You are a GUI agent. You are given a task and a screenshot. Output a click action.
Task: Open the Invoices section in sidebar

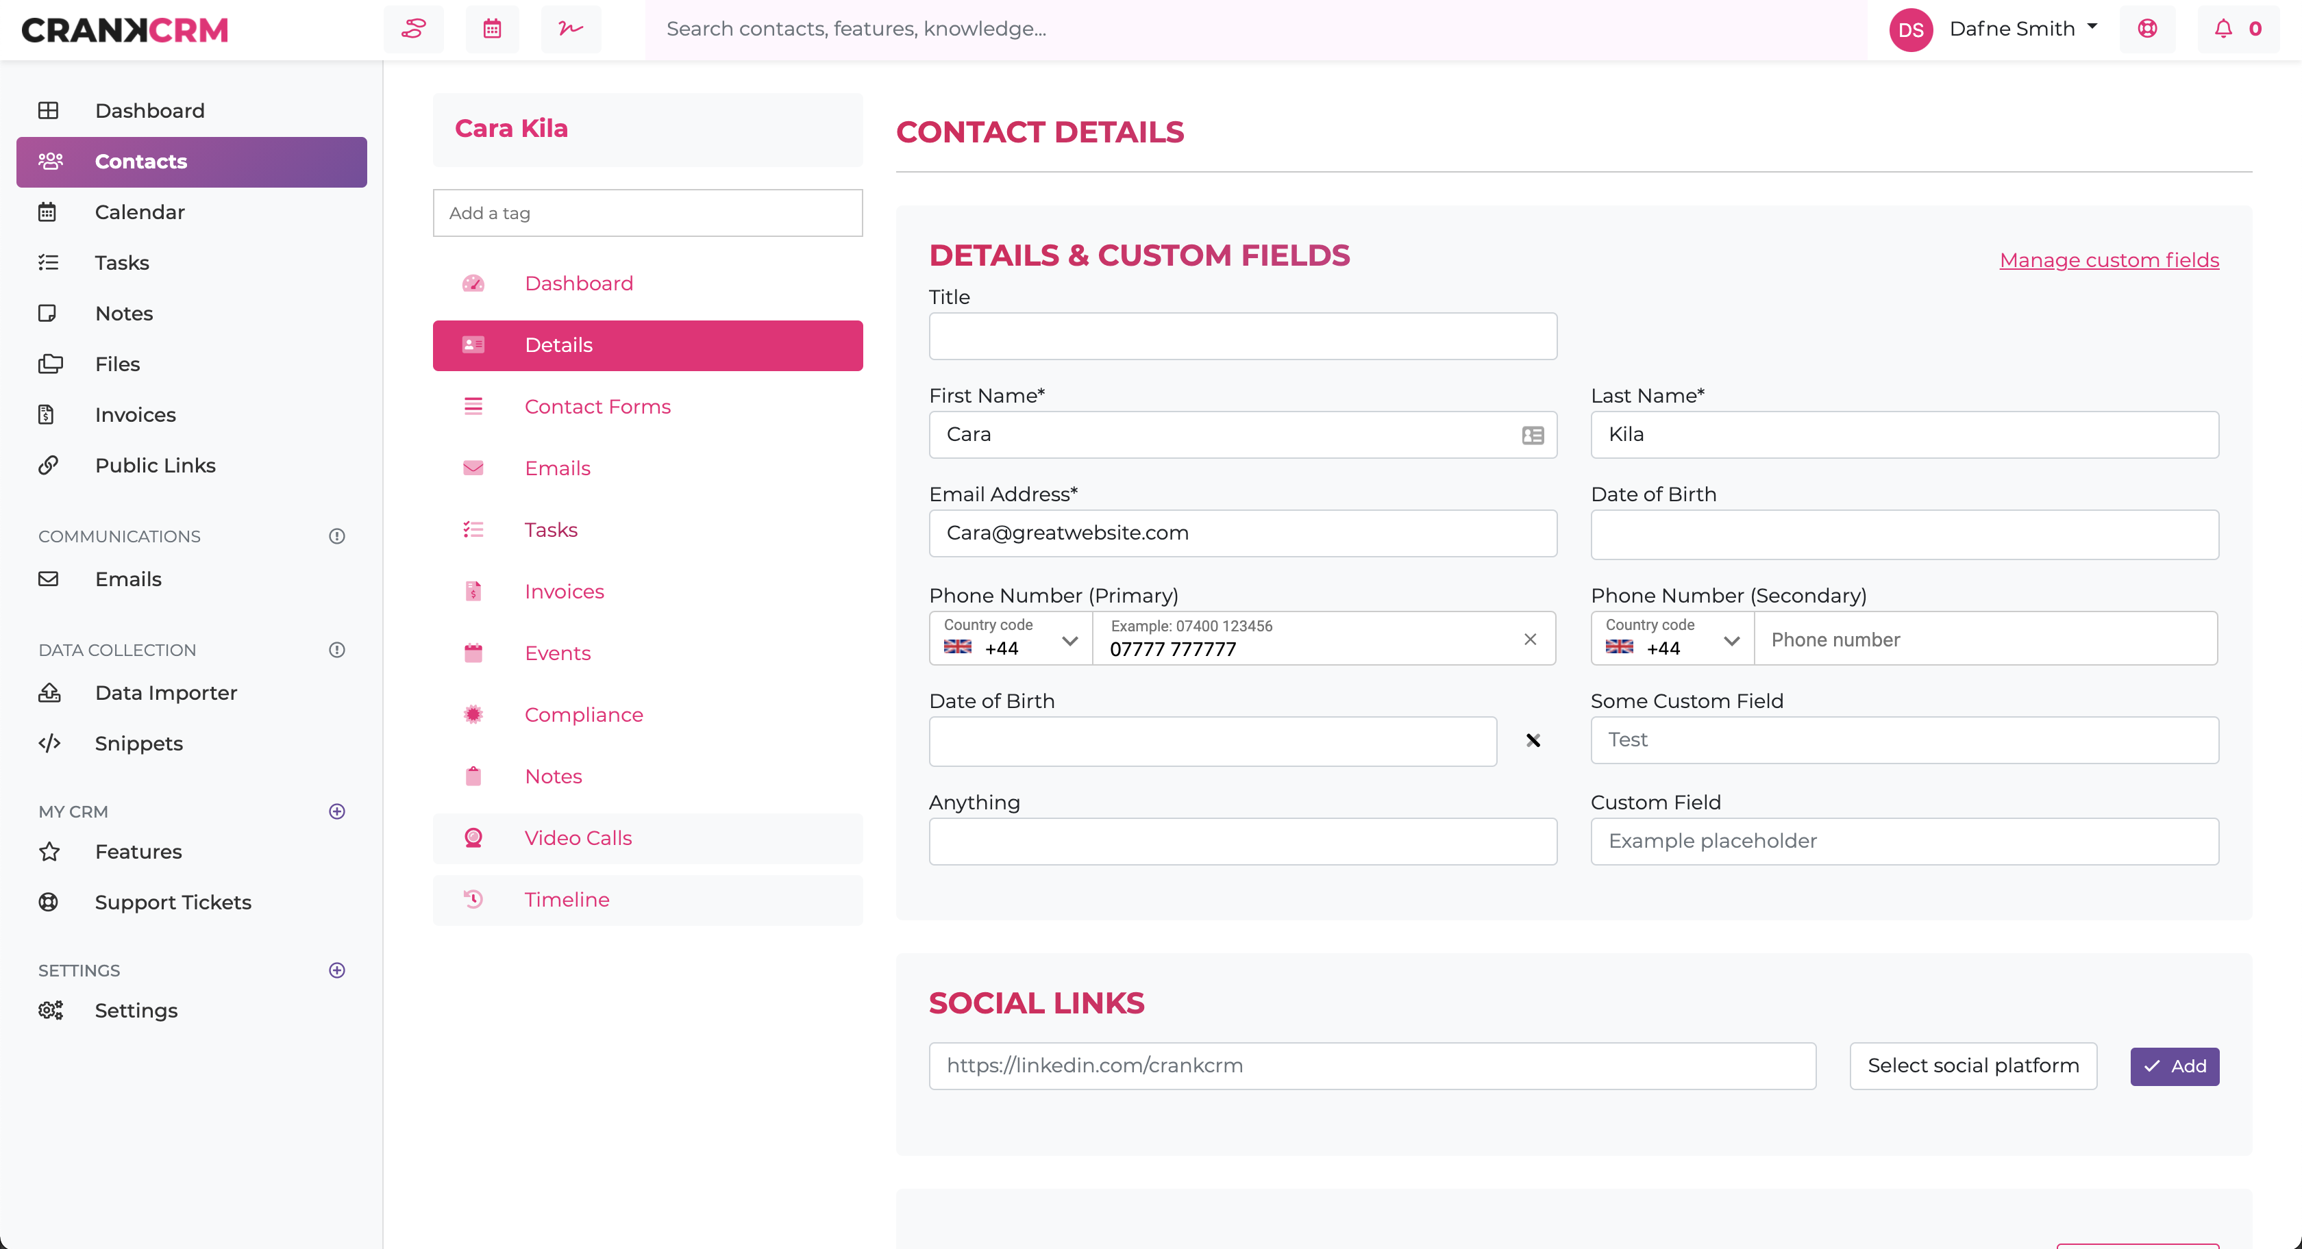point(135,414)
